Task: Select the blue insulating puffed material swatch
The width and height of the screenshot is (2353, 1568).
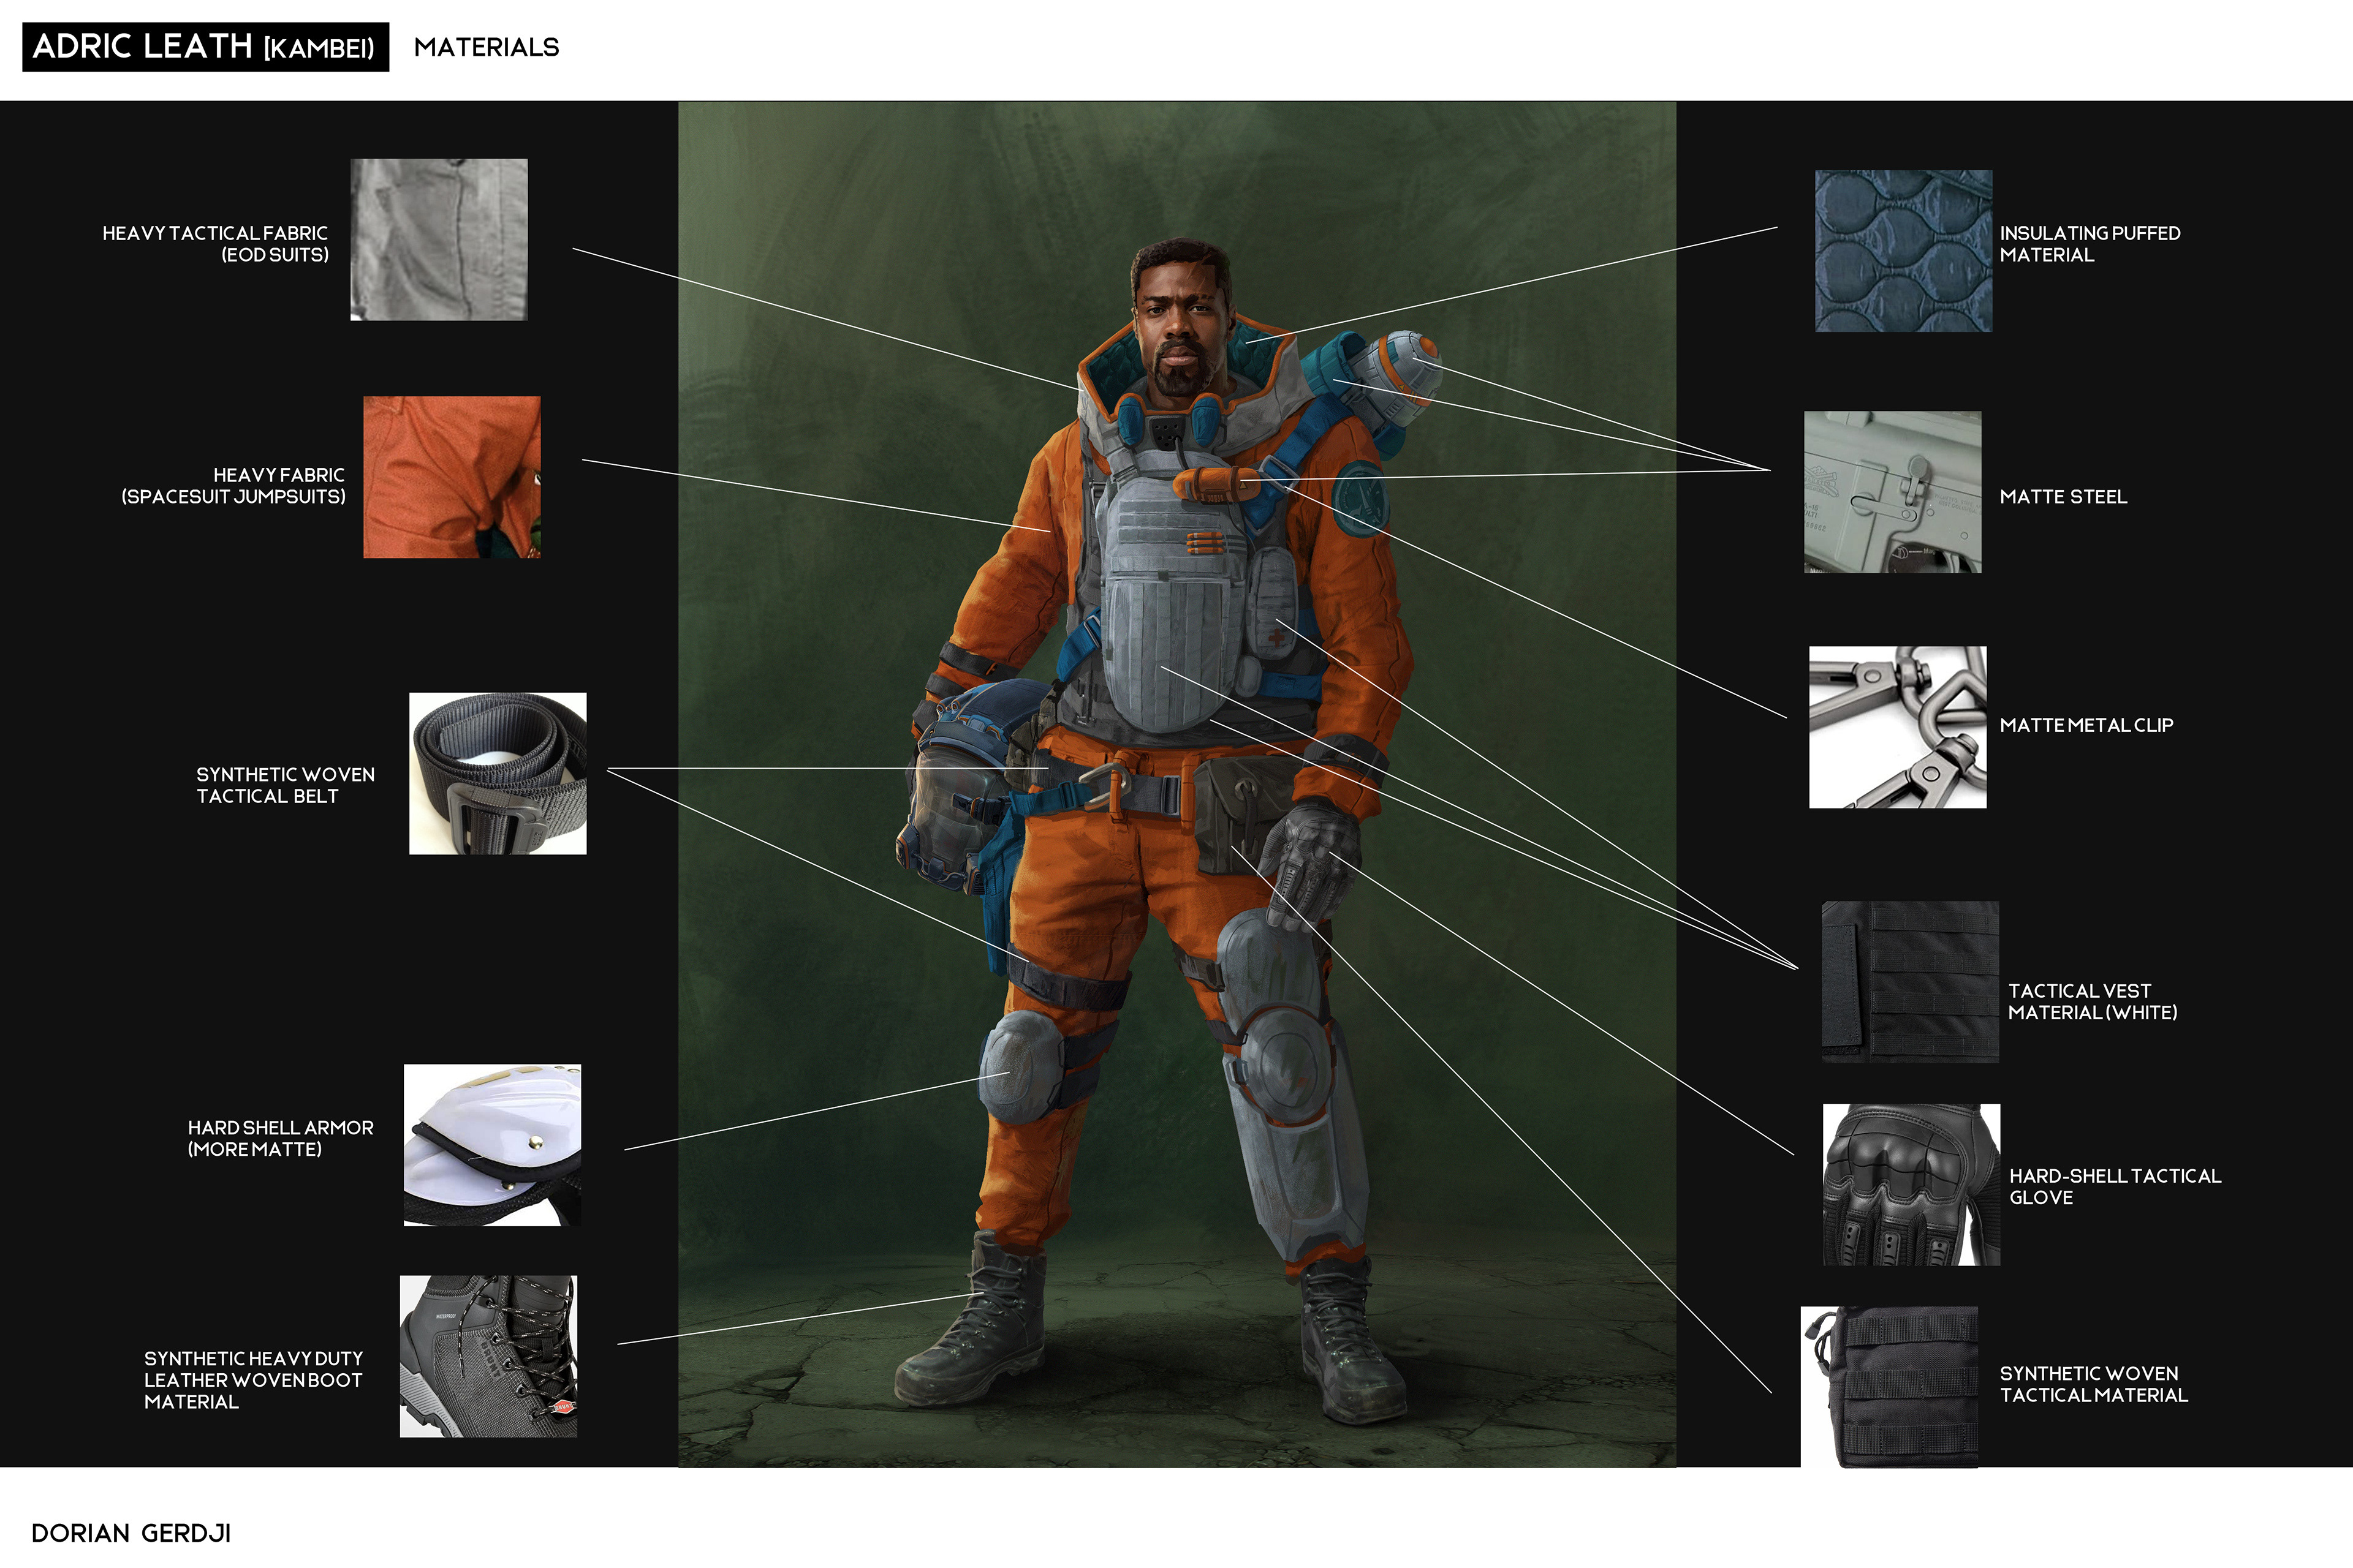Action: [x=1903, y=251]
